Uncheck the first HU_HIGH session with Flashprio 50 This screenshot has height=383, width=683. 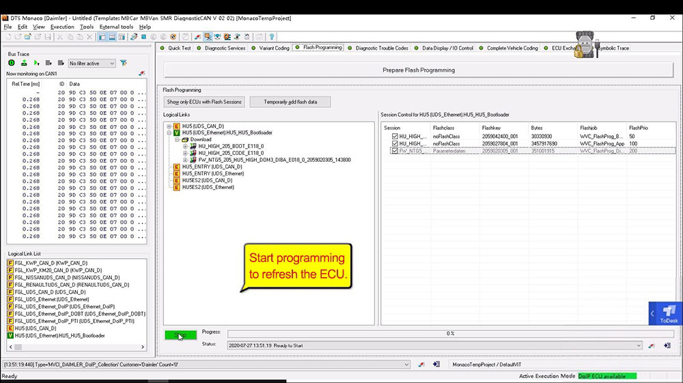[395, 137]
